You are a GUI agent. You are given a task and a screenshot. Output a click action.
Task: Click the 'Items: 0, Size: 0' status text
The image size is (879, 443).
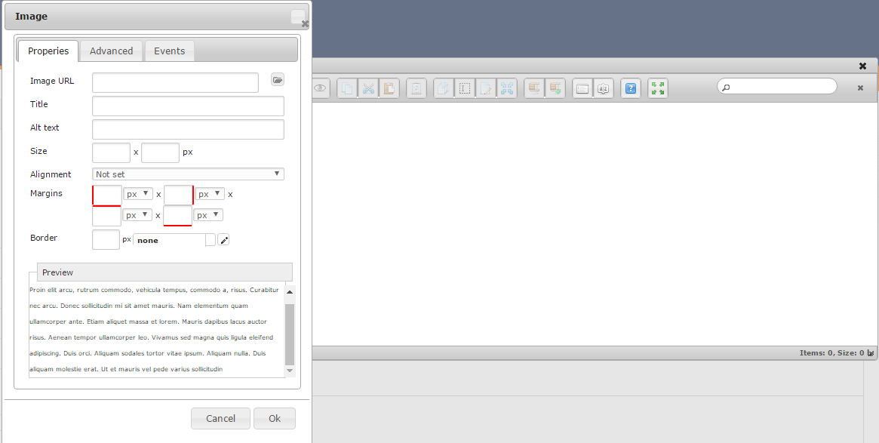point(832,353)
